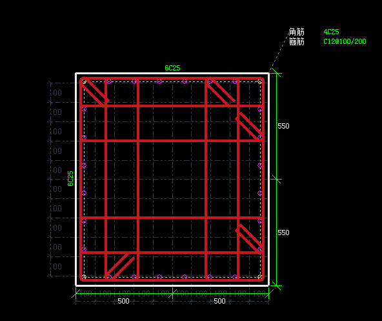The height and width of the screenshot is (321, 382).
Task: Select the left-hand 500 horizontal dimension
Action: (123, 301)
